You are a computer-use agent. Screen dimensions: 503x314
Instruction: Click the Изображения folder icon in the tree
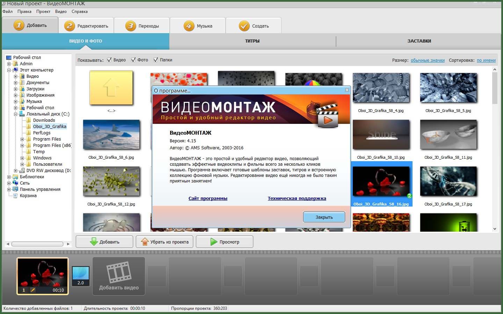(x=22, y=95)
